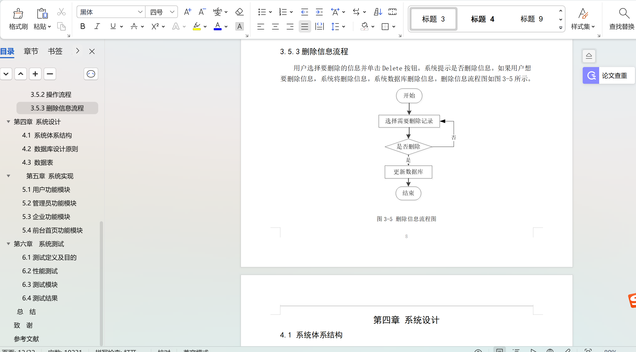Toggle justified paragraph alignment

(x=304, y=26)
